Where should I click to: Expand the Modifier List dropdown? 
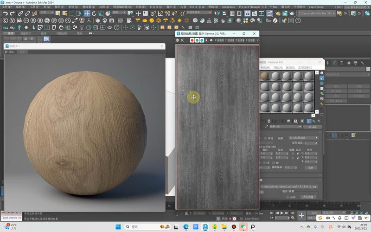[x=347, y=74]
